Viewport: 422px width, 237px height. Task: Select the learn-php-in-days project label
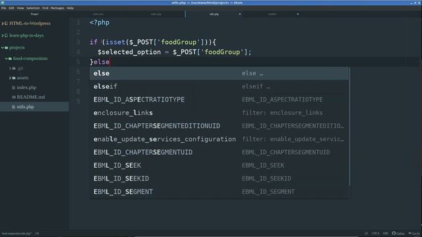pos(26,36)
